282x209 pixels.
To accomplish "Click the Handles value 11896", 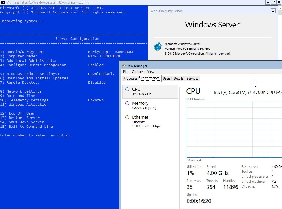I will (231, 187).
